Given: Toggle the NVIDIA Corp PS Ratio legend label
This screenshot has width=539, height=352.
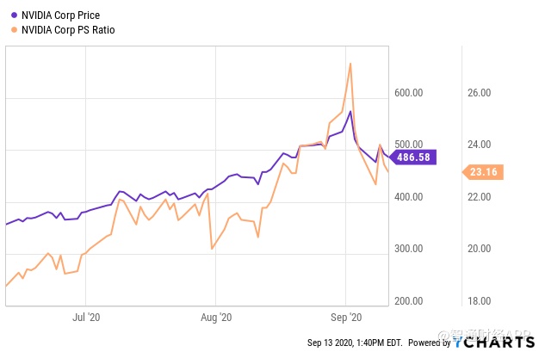Looking at the screenshot, I should (67, 30).
